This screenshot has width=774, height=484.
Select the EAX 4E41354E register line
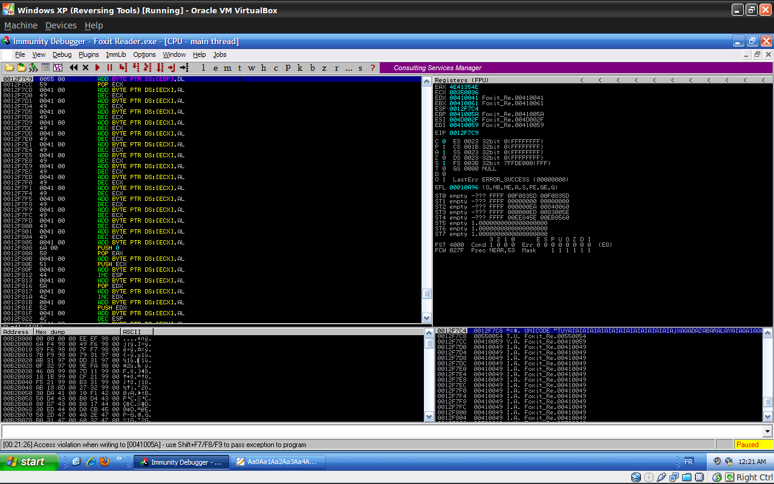coord(457,87)
